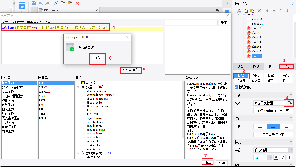This screenshot has height=167, width=296.
Task: Click the redo arrow in main toolbar
Action: click(x=48, y=3)
